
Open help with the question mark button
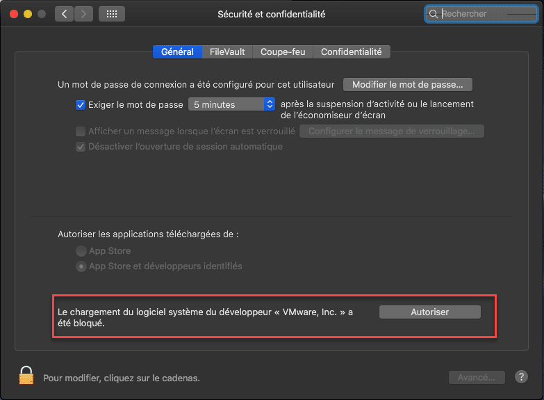coord(522,377)
